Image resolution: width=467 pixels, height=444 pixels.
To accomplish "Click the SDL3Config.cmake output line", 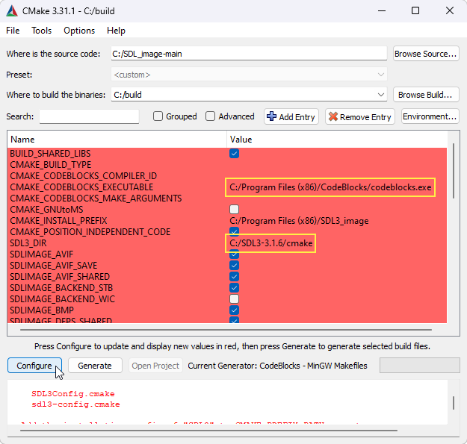I will pos(73,394).
